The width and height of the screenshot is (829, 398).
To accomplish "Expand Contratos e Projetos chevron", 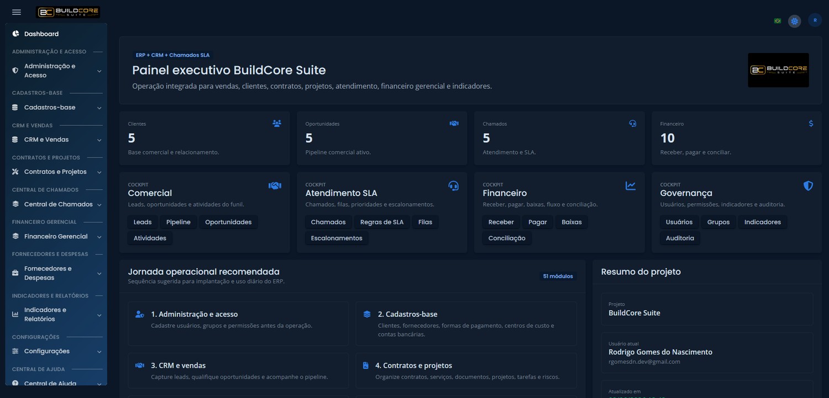I will pos(99,172).
